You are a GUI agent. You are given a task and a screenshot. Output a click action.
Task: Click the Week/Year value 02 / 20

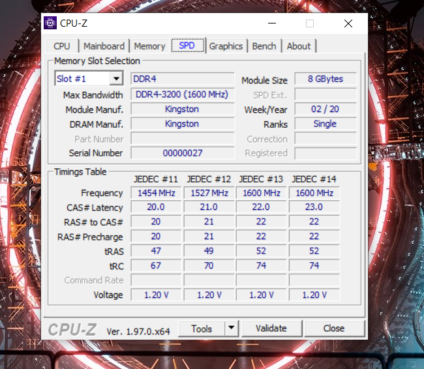click(326, 110)
